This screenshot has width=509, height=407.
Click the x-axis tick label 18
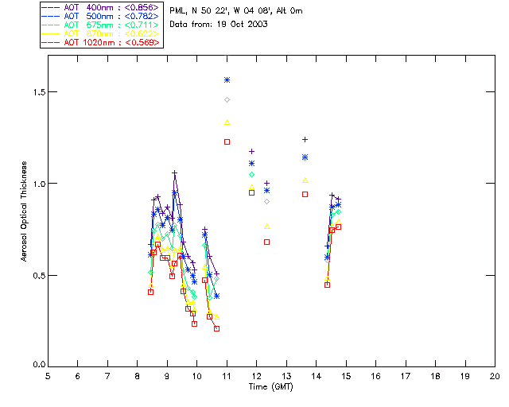pos(436,377)
